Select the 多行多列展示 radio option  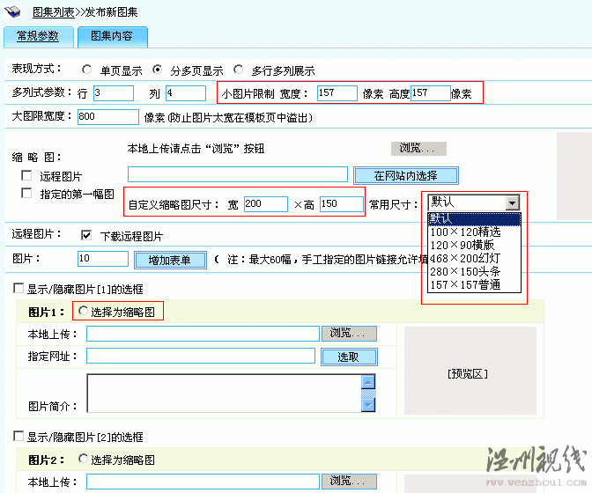239,70
